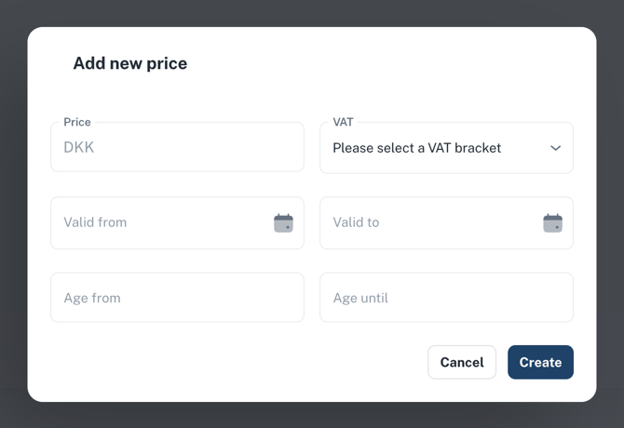
Task: Click the 'Age until' placeholder text
Action: [x=360, y=298]
